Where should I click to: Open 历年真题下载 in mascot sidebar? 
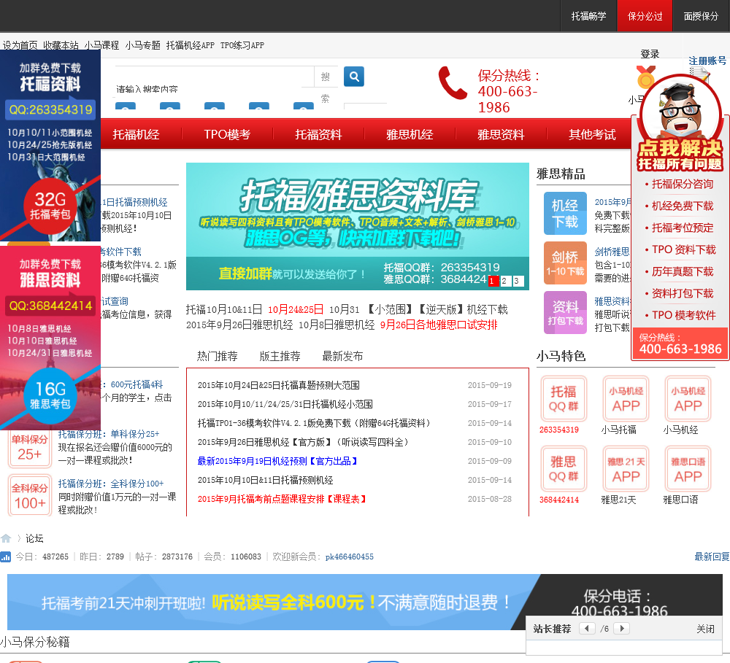point(683,272)
